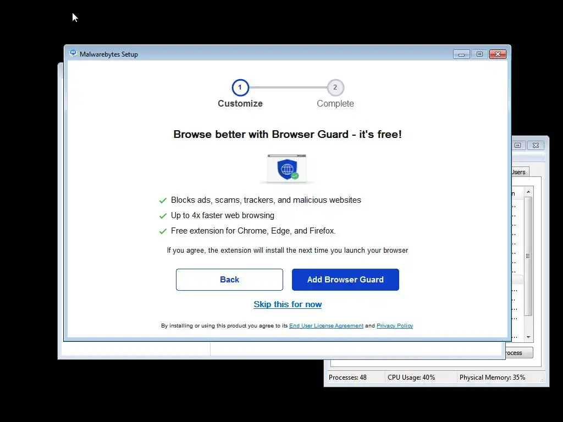Click Task Manager scrollbar up arrow
This screenshot has height=422, width=563.
coord(528,192)
